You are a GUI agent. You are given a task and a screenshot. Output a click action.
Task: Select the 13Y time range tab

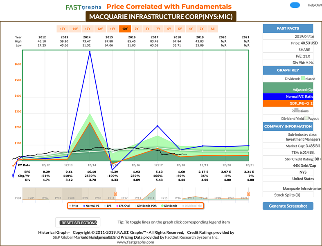coord(88,29)
